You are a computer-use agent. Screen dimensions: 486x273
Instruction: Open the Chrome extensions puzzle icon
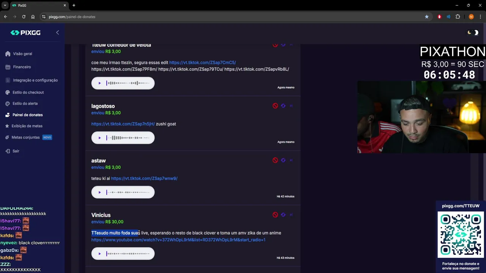coord(458,17)
